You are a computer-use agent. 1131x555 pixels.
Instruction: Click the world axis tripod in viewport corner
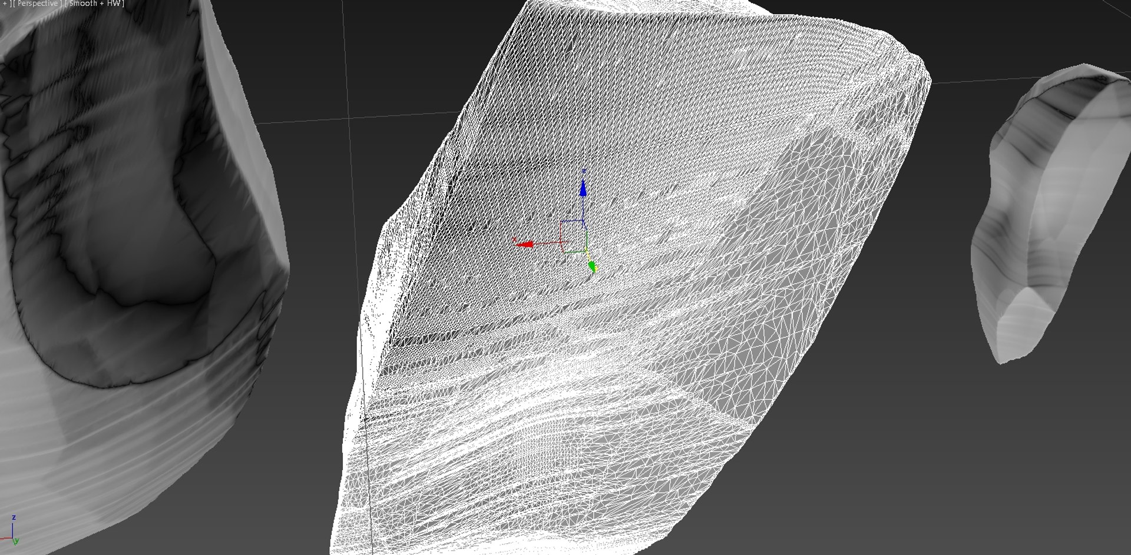click(11, 531)
